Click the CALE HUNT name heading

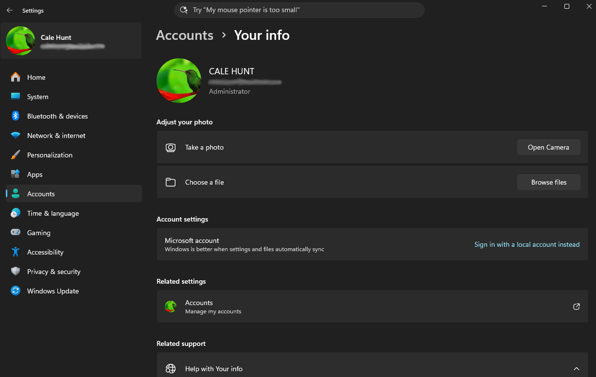click(231, 71)
